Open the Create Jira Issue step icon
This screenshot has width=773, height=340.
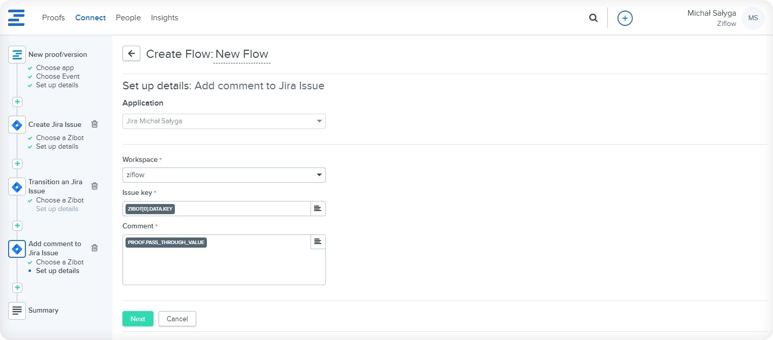(17, 124)
